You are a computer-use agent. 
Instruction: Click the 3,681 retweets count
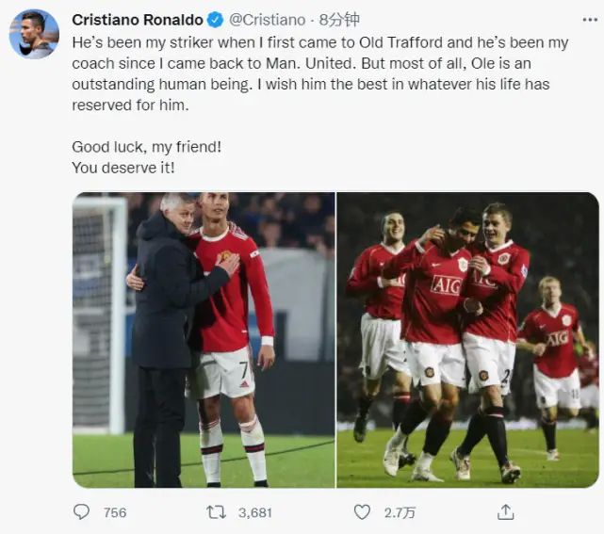(255, 513)
